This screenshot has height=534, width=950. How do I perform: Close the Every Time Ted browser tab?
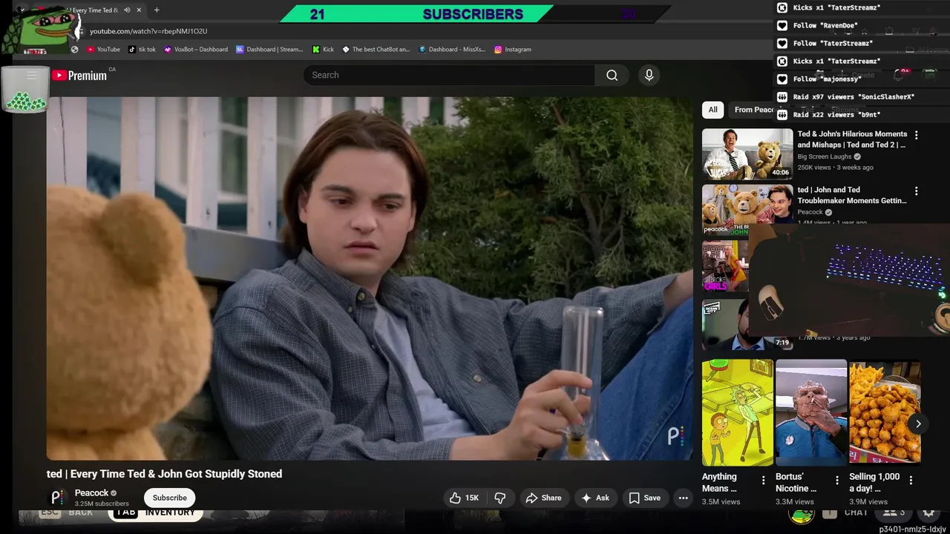click(x=139, y=10)
